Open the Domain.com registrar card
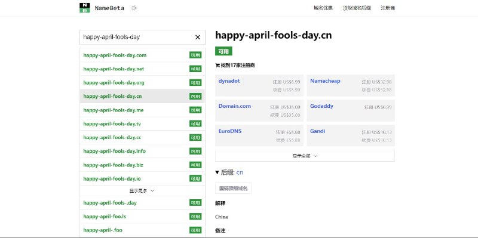Image resolution: width=478 pixels, height=238 pixels. [x=259, y=110]
